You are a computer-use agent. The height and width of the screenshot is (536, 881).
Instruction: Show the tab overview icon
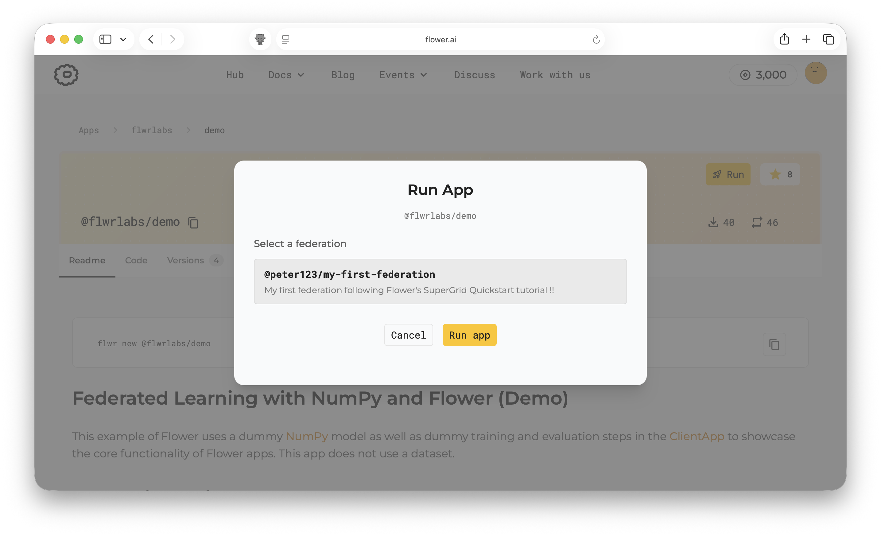click(829, 39)
